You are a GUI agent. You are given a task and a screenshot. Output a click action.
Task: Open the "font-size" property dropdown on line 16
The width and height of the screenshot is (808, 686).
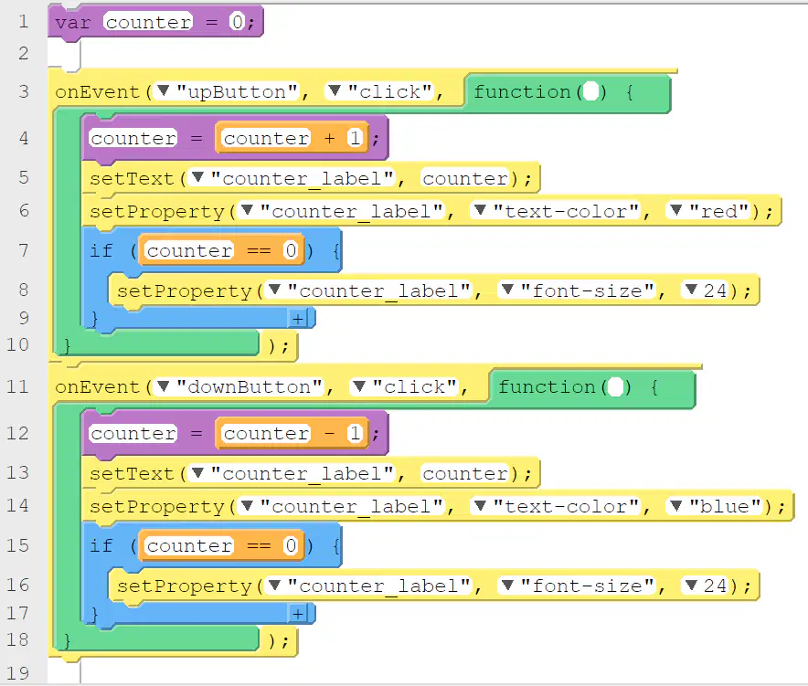(507, 586)
